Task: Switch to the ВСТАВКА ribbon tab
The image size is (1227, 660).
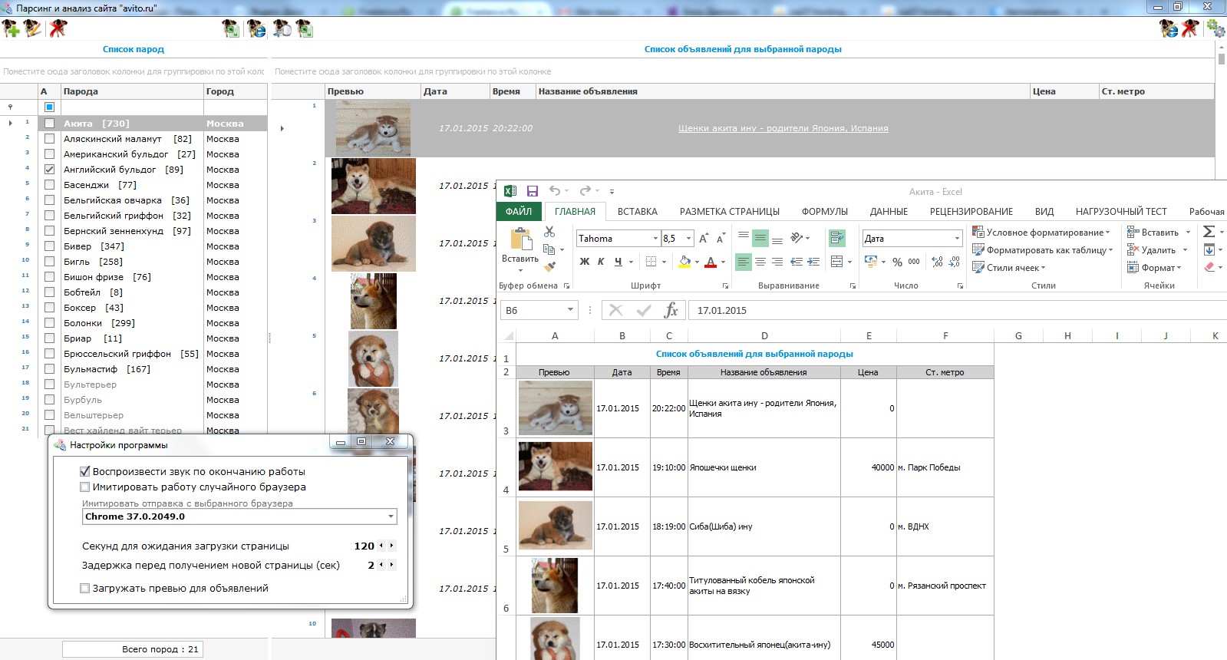Action: pos(637,212)
